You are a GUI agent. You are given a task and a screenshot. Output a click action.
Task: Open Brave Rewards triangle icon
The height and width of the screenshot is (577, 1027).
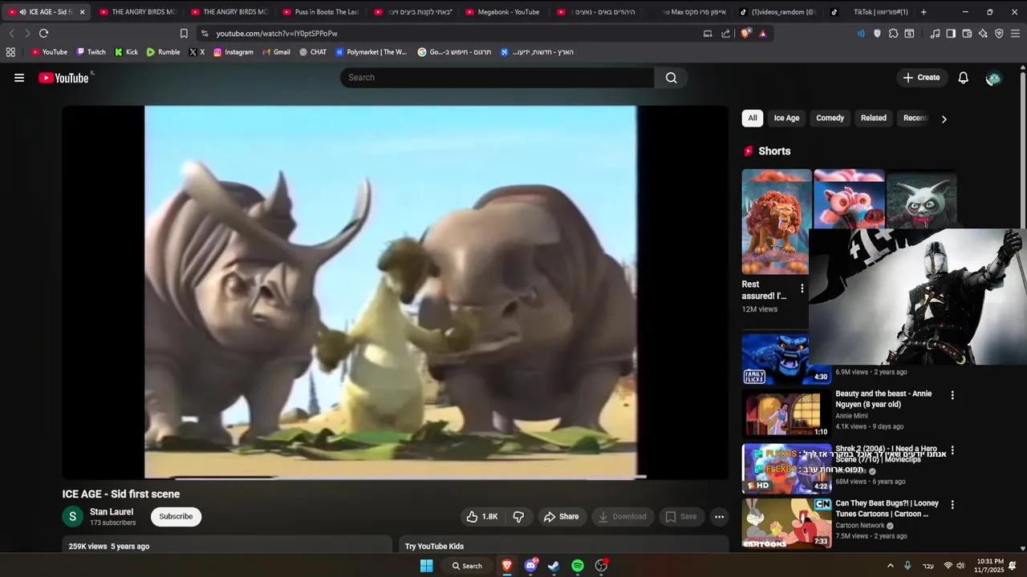[762, 34]
